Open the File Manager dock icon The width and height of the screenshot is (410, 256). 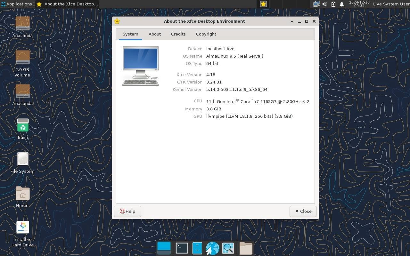[197, 248]
